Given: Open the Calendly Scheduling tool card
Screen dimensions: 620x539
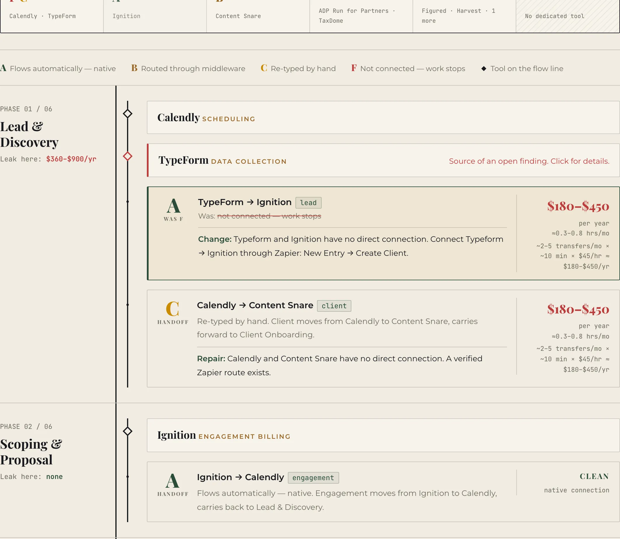Looking at the screenshot, I should (x=383, y=118).
